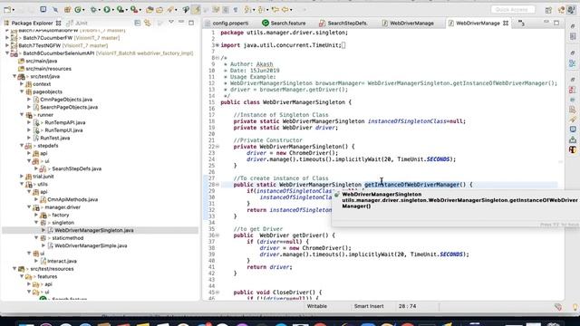
Task: Maximize the editor area
Action: 556,23
